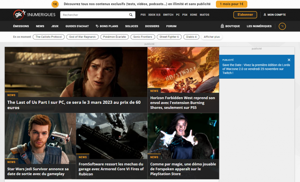Open the Armored Core VI mecha image

coord(112,136)
